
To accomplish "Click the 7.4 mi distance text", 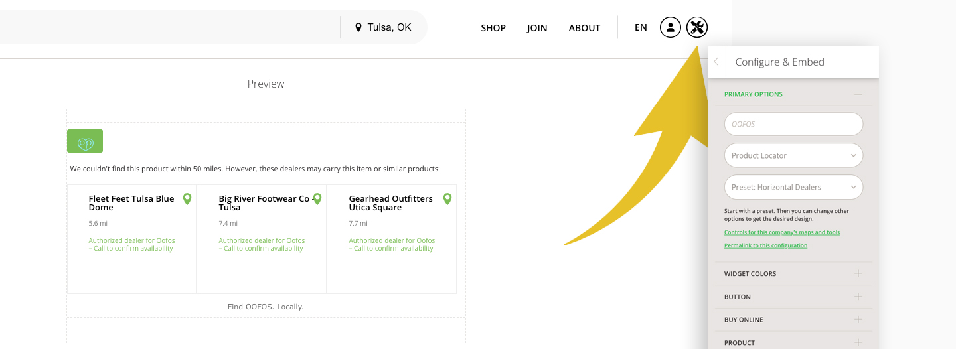I will click(x=228, y=224).
